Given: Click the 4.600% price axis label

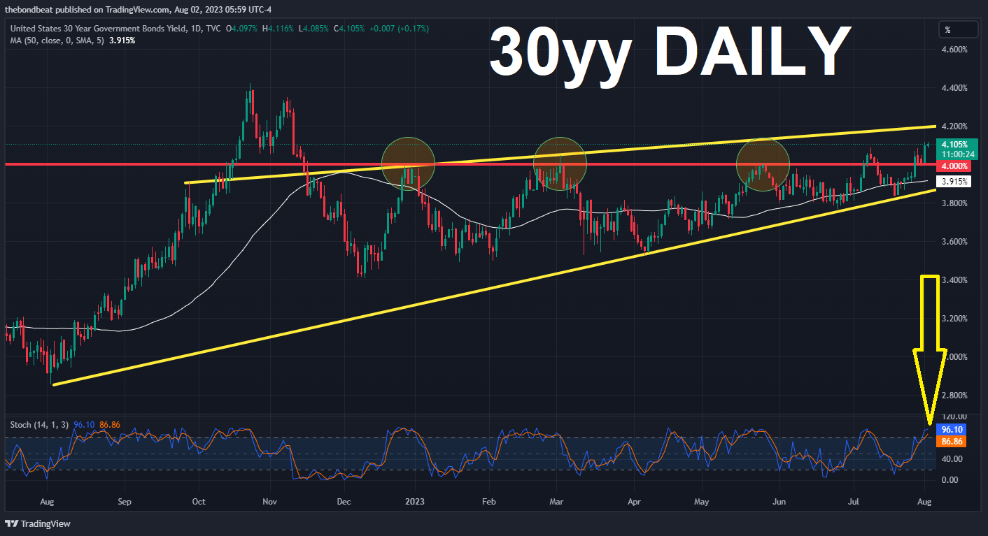Looking at the screenshot, I should click(x=954, y=50).
